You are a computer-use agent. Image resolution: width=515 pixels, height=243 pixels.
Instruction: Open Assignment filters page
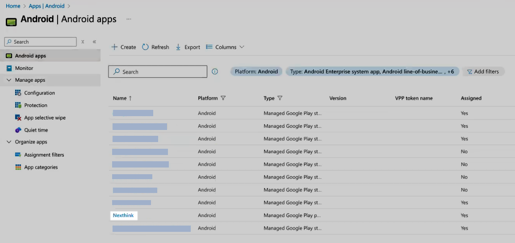pos(44,155)
